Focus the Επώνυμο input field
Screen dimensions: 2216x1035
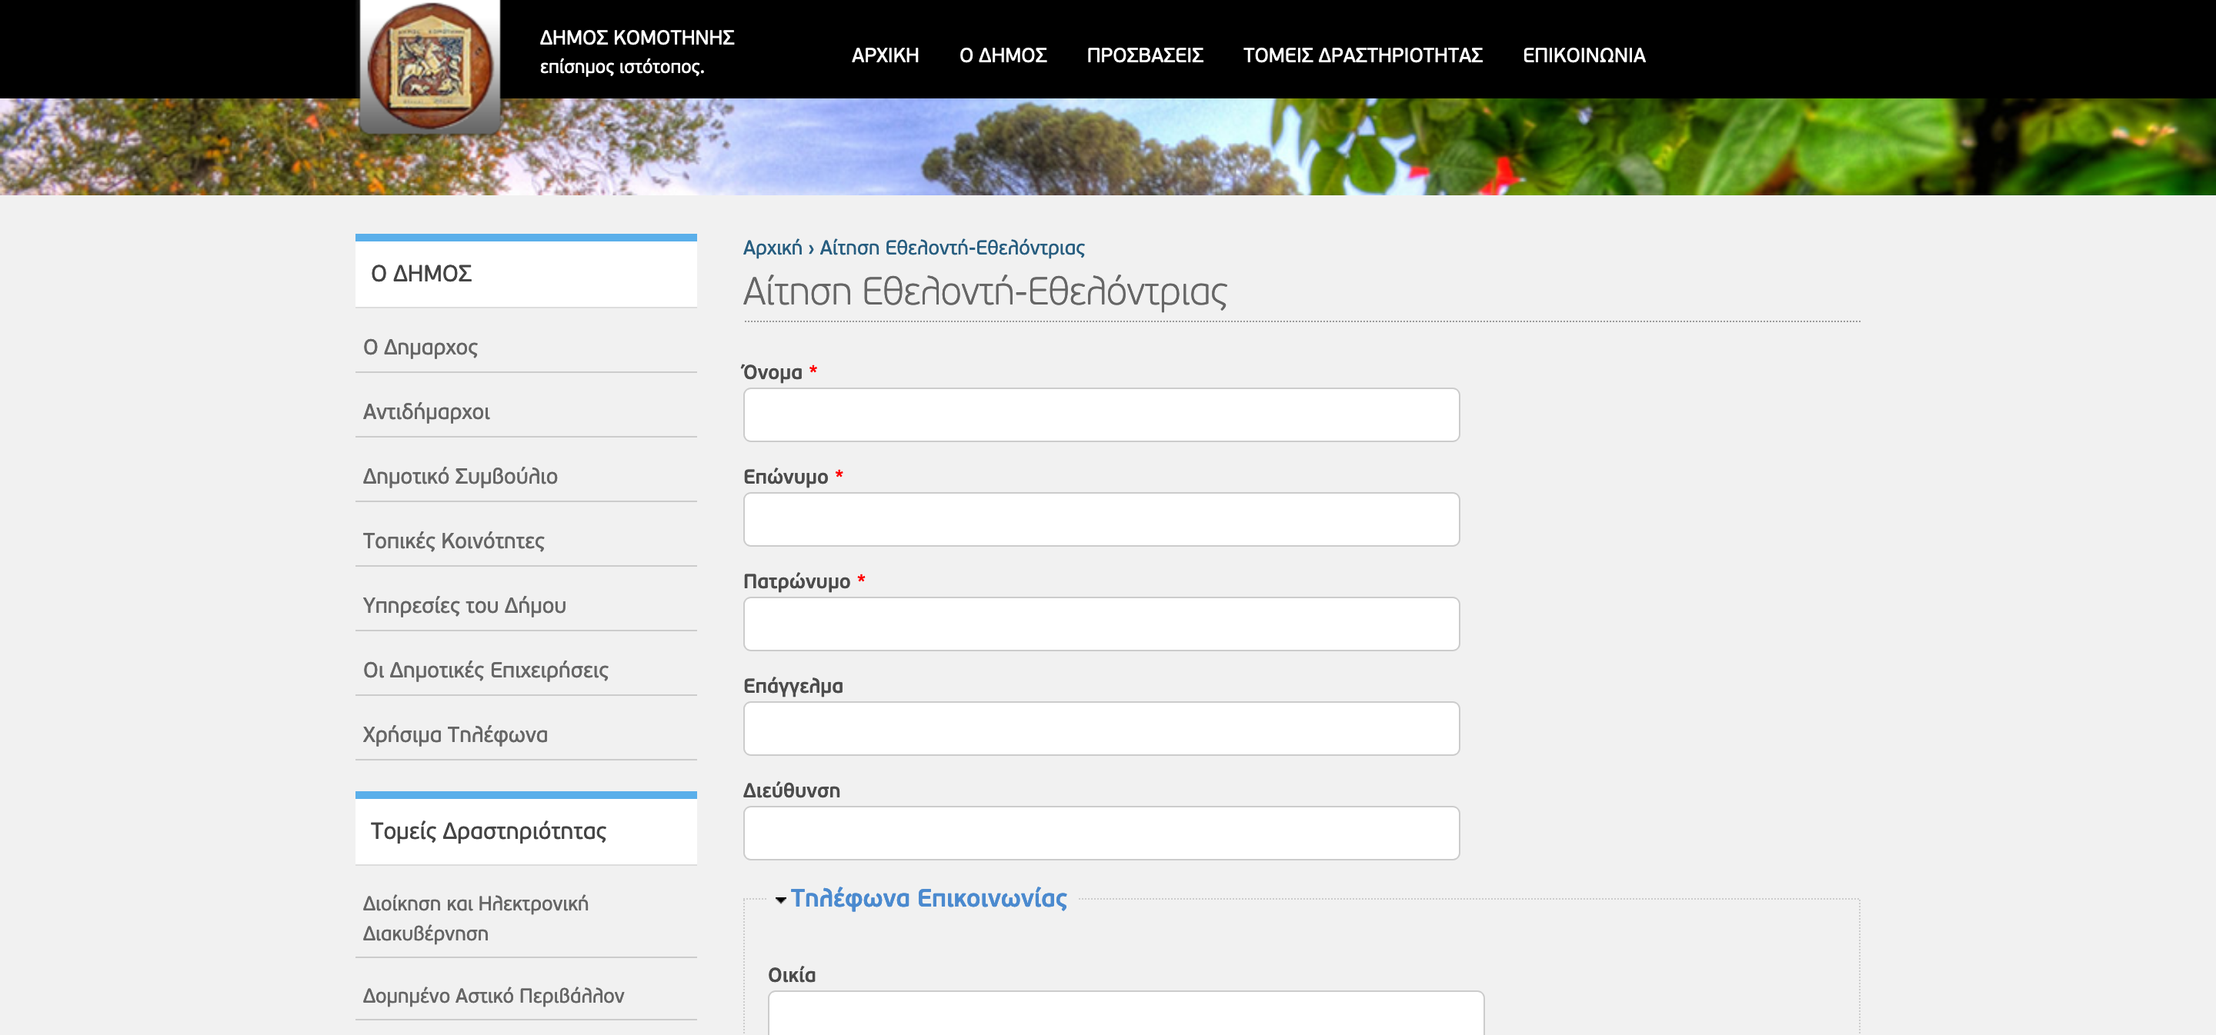point(1100,519)
